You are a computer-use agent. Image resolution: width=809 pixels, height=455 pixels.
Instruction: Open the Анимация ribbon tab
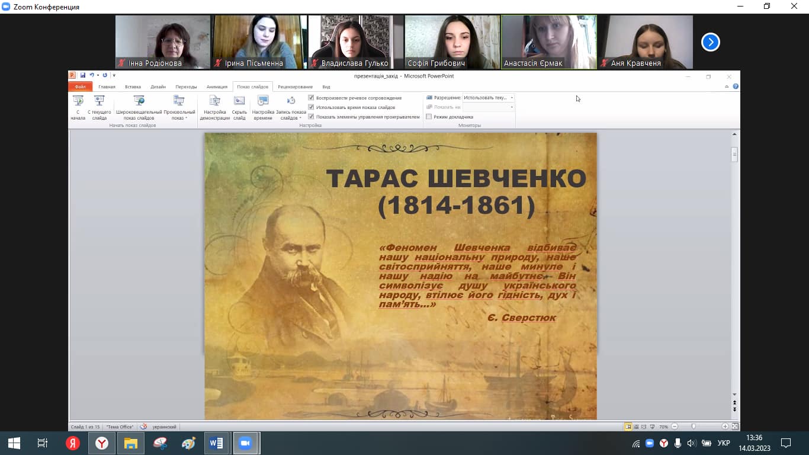coord(217,87)
